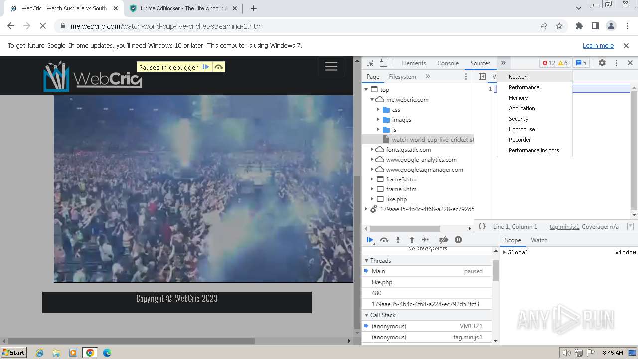This screenshot has width=638, height=359.
Task: Open the WebCric hamburger menu
Action: click(331, 67)
